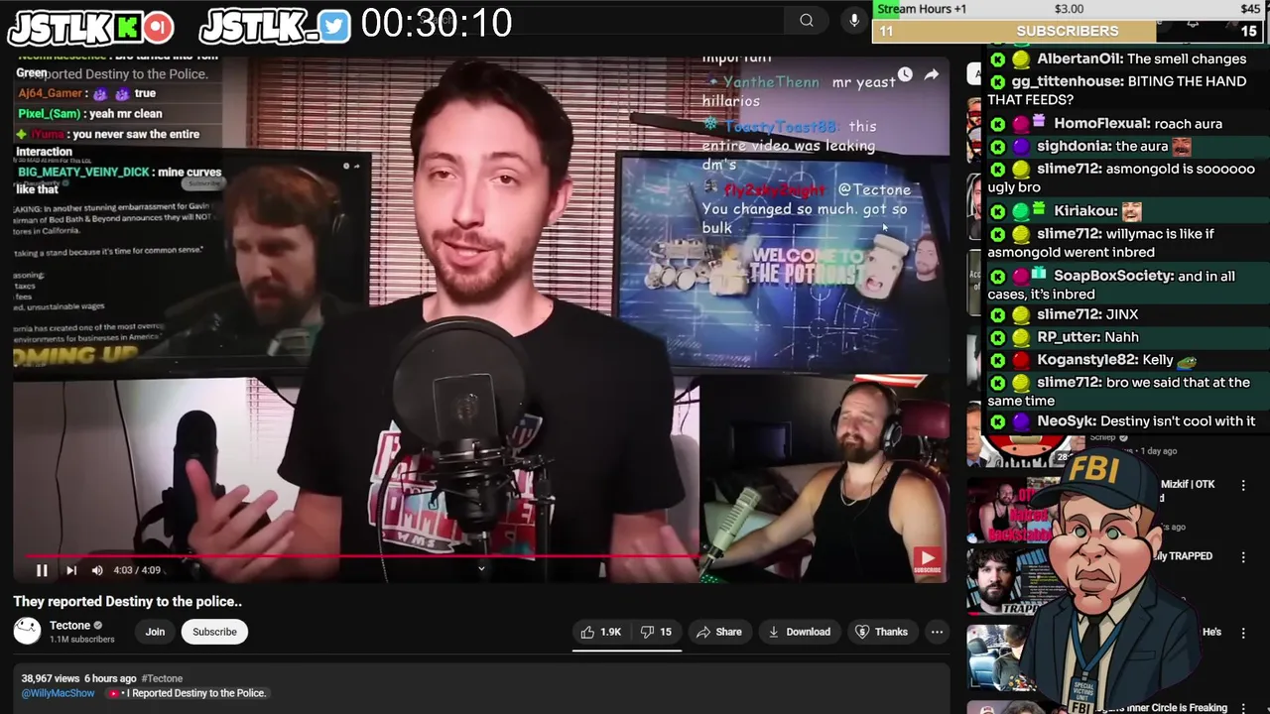Click the frog emote in Koganstyle82's message
This screenshot has width=1270, height=714.
click(x=1188, y=361)
